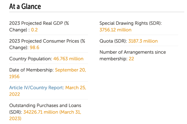This screenshot has height=124, width=187.
Task: Click the At a Glance heading
Action: click(25, 6)
